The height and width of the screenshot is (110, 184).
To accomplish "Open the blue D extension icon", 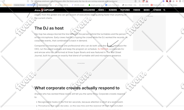I will [x=164, y=1].
